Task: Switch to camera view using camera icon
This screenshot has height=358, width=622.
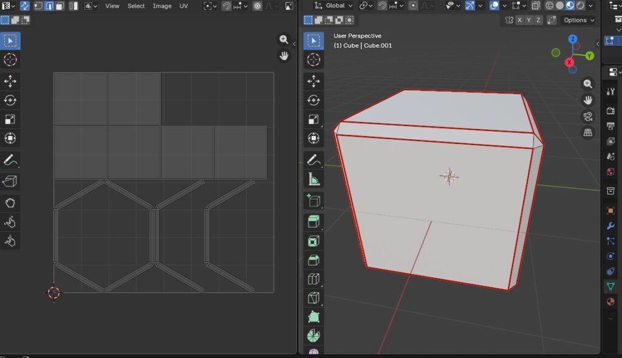Action: click(x=587, y=117)
